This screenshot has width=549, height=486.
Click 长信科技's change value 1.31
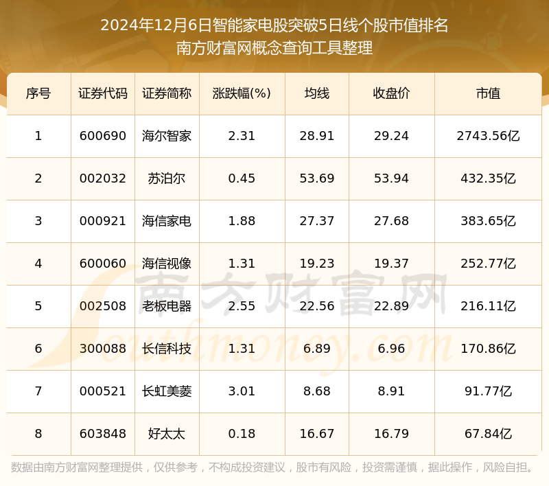pyautogui.click(x=242, y=349)
